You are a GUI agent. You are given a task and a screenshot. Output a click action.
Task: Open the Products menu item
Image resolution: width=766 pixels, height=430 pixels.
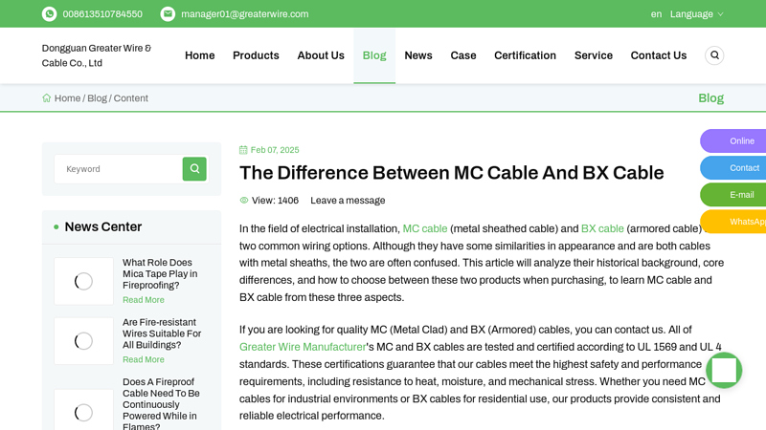click(x=256, y=55)
